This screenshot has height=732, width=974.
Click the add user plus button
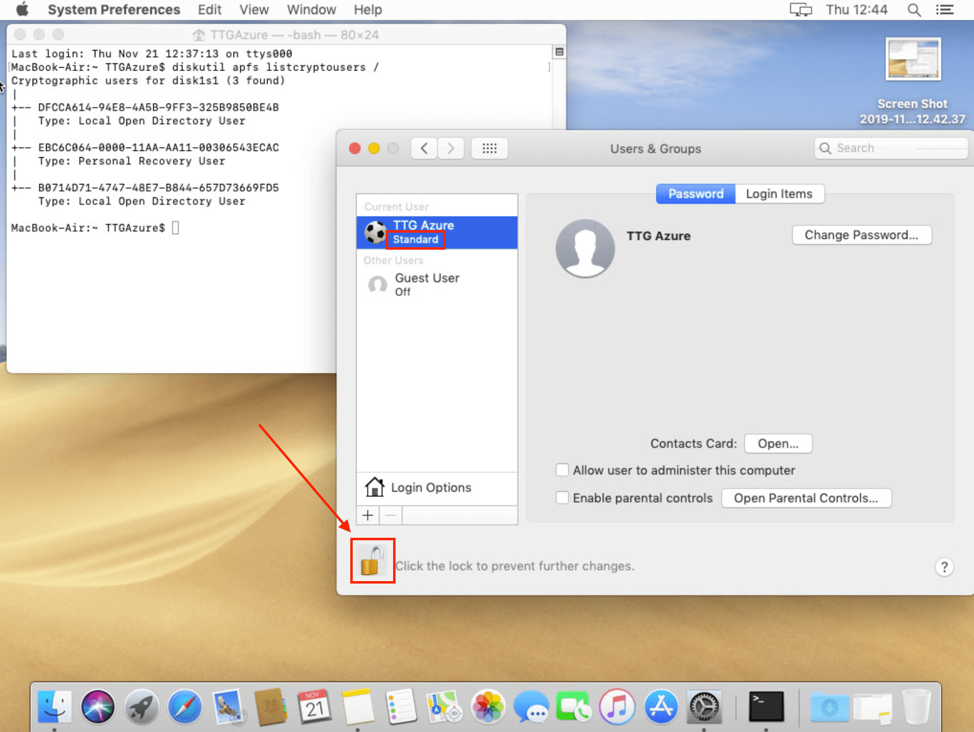tap(368, 515)
